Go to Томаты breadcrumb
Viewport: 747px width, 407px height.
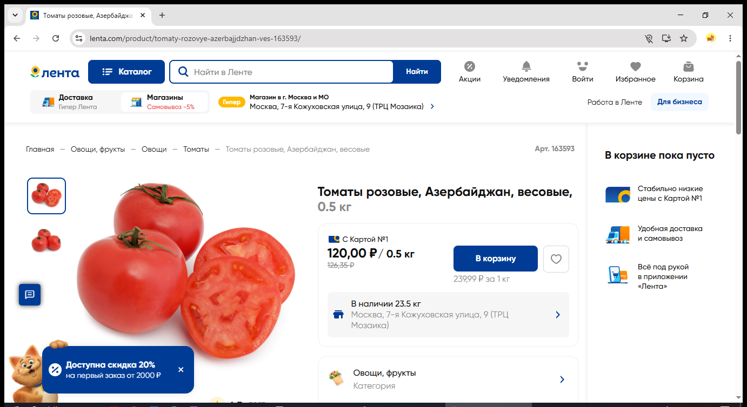pyautogui.click(x=196, y=149)
